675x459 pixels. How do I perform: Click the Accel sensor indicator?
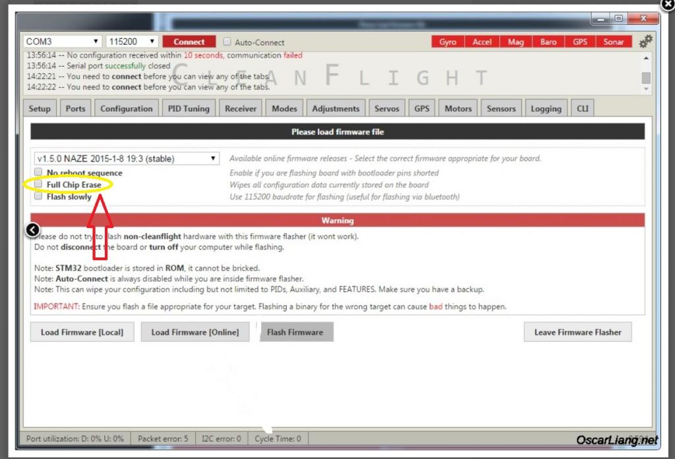point(482,42)
